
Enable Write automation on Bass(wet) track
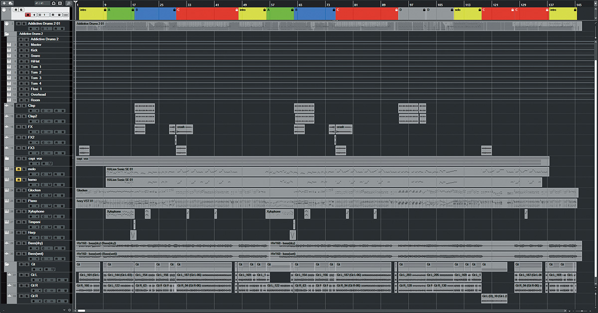(x=63, y=259)
